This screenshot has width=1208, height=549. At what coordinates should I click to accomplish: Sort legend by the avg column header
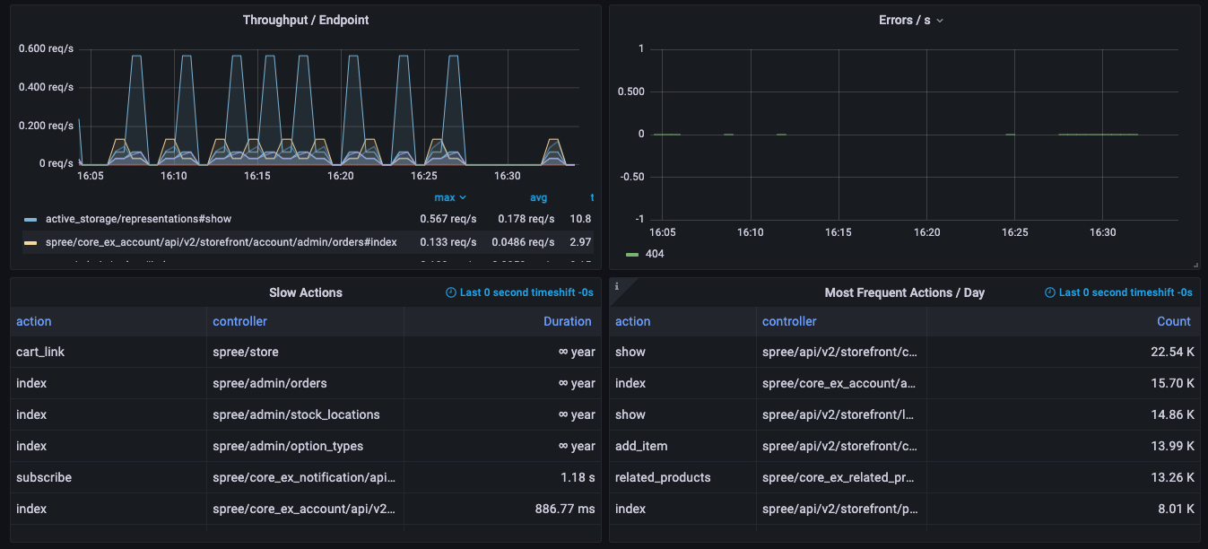538,197
